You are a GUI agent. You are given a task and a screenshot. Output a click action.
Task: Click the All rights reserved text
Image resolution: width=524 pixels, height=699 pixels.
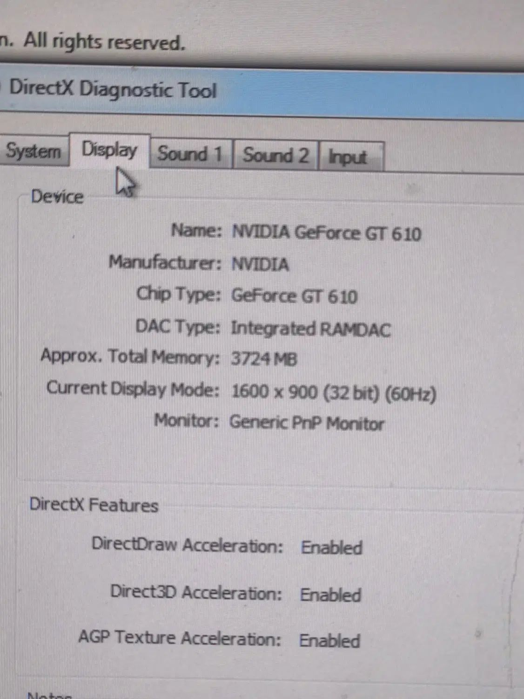[x=104, y=41]
